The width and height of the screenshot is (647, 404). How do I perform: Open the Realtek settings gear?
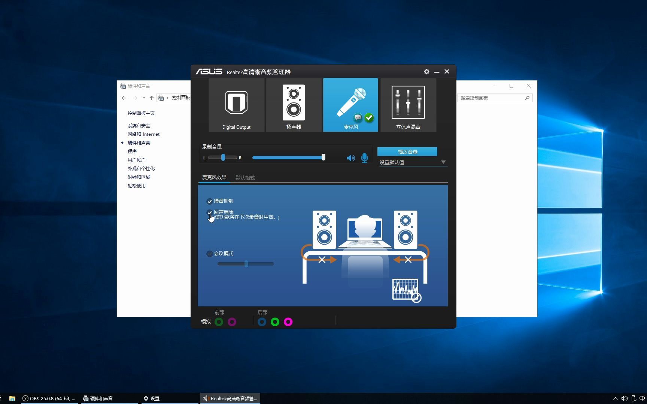426,71
